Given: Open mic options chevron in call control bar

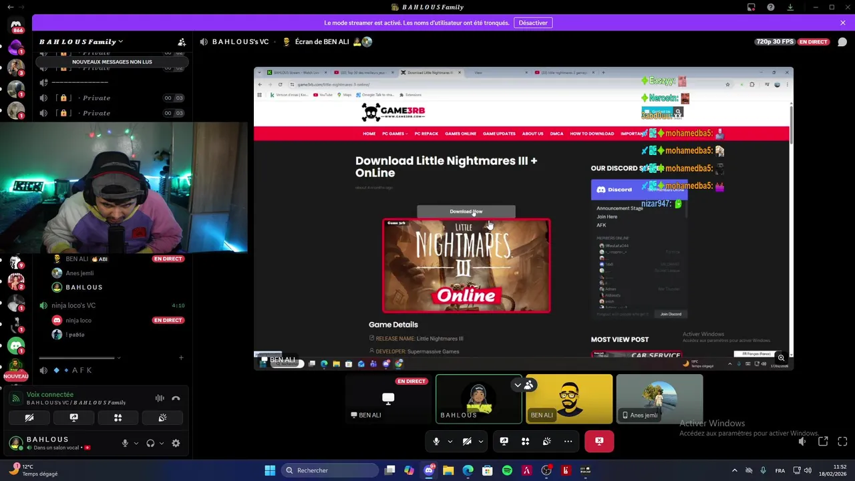Looking at the screenshot, I should tap(450, 441).
